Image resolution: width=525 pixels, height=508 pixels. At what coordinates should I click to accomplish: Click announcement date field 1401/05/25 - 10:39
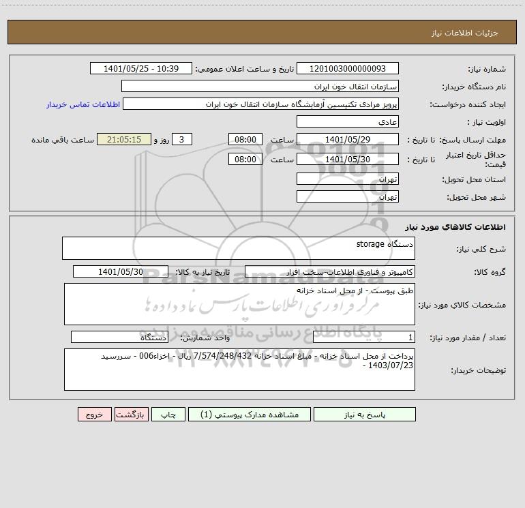141,68
